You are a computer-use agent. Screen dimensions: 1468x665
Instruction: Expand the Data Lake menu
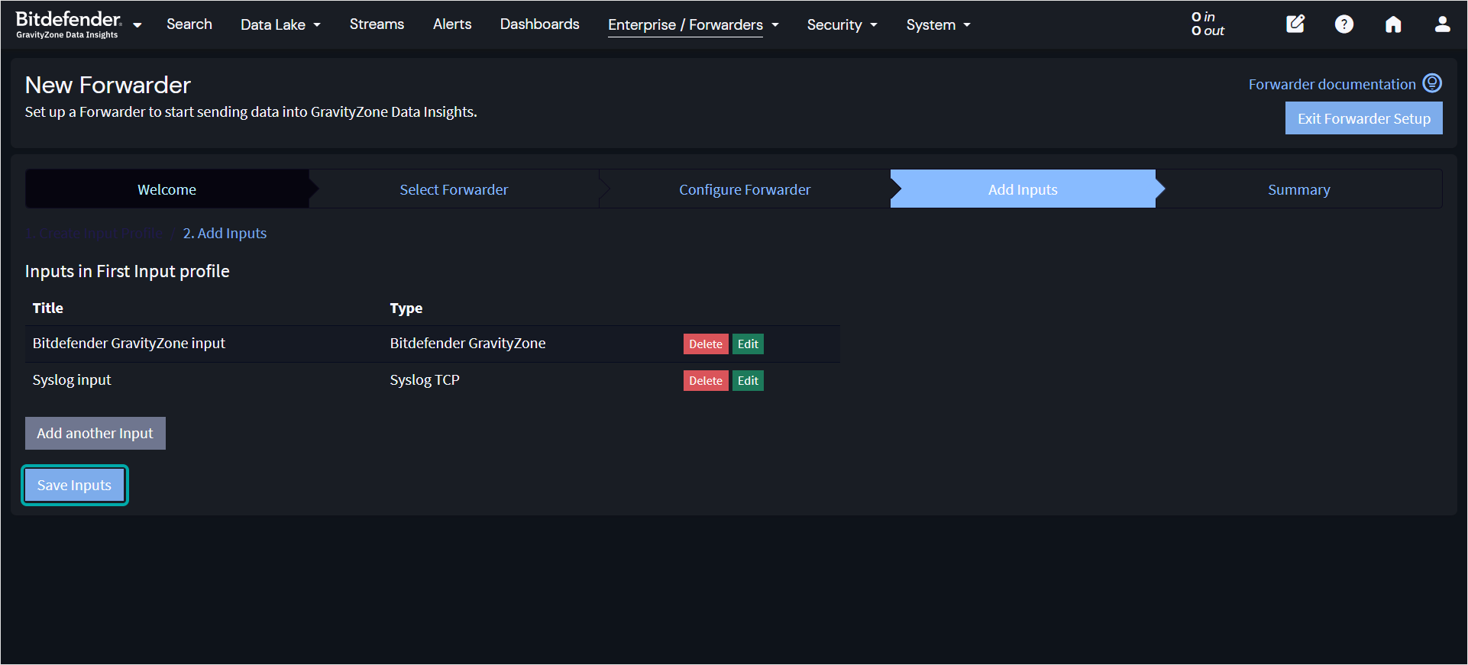tap(280, 24)
